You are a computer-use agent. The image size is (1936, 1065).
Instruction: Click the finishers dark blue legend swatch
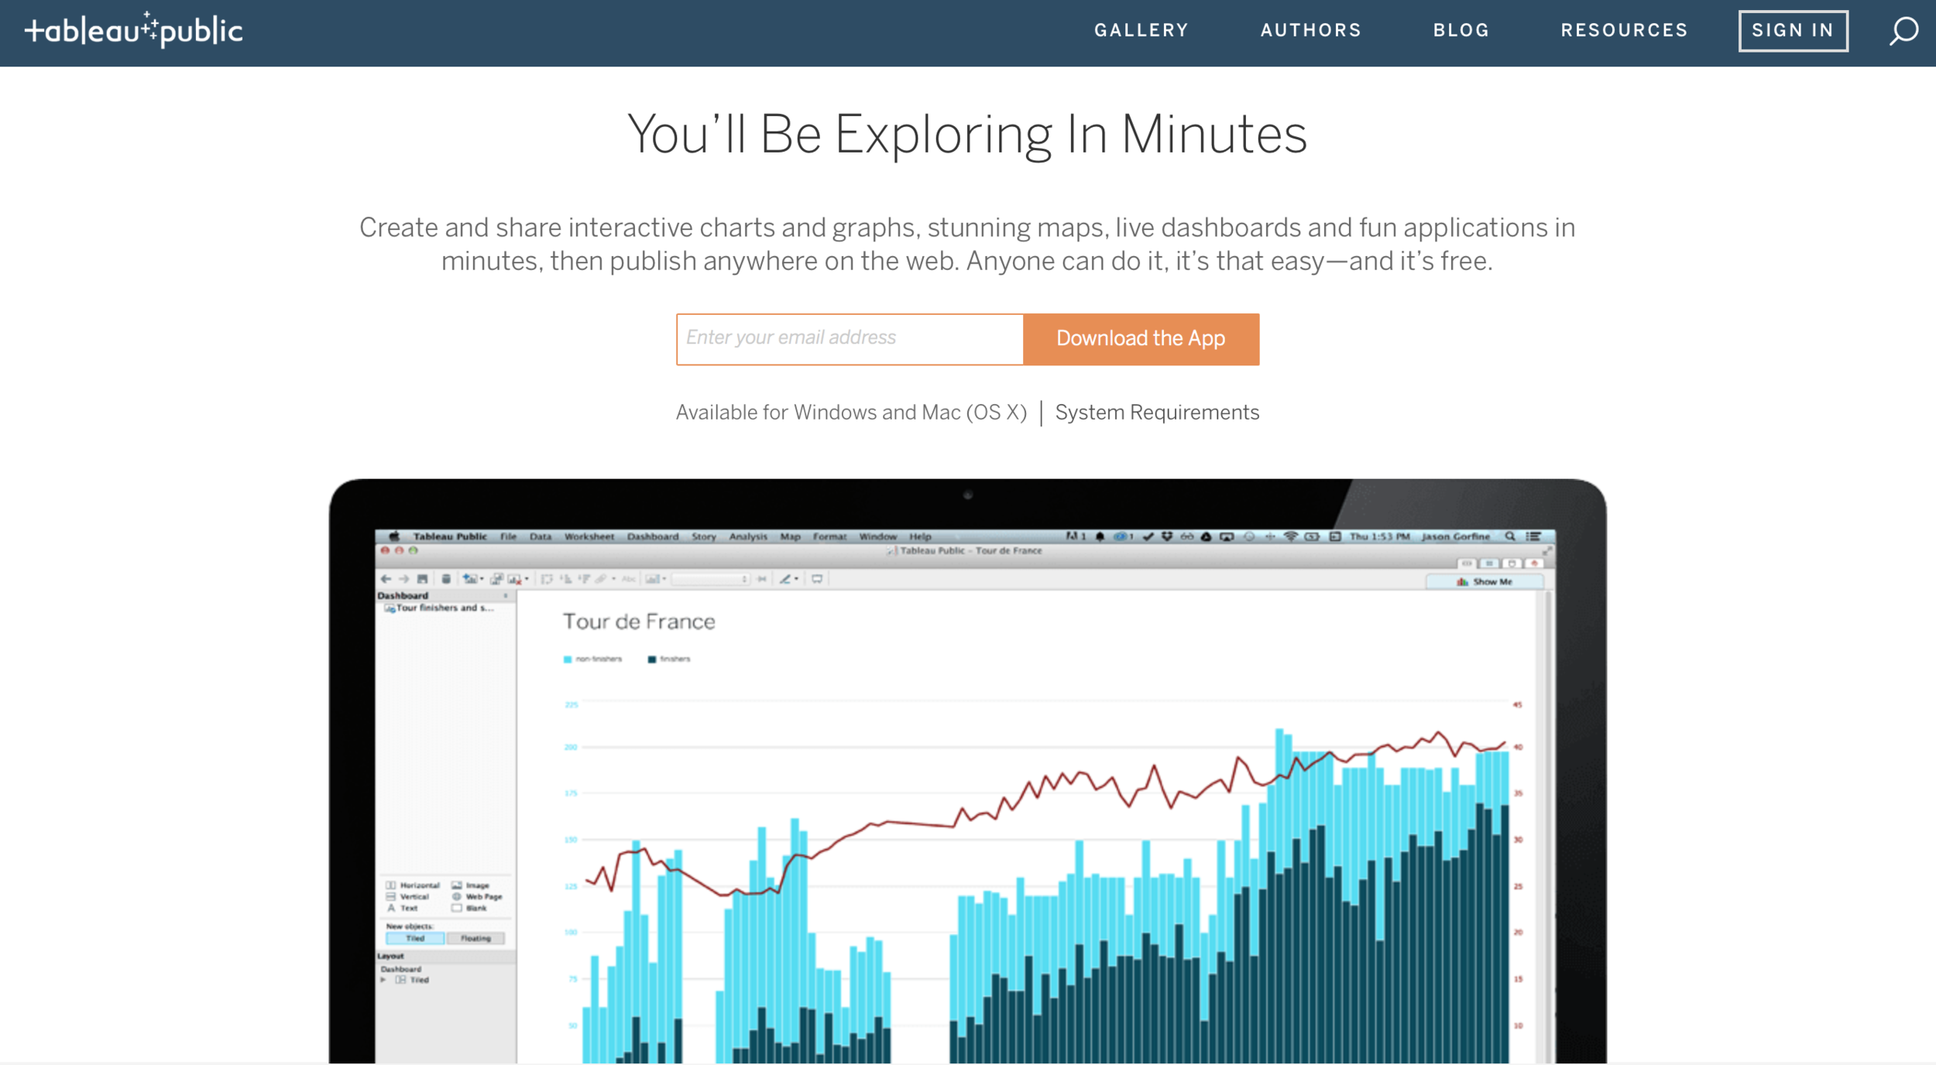pyautogui.click(x=652, y=659)
